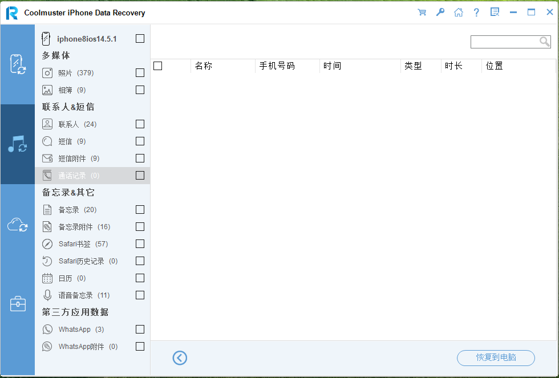Check the Safari历史记录 (0) checkbox
The width and height of the screenshot is (559, 378).
click(x=140, y=261)
